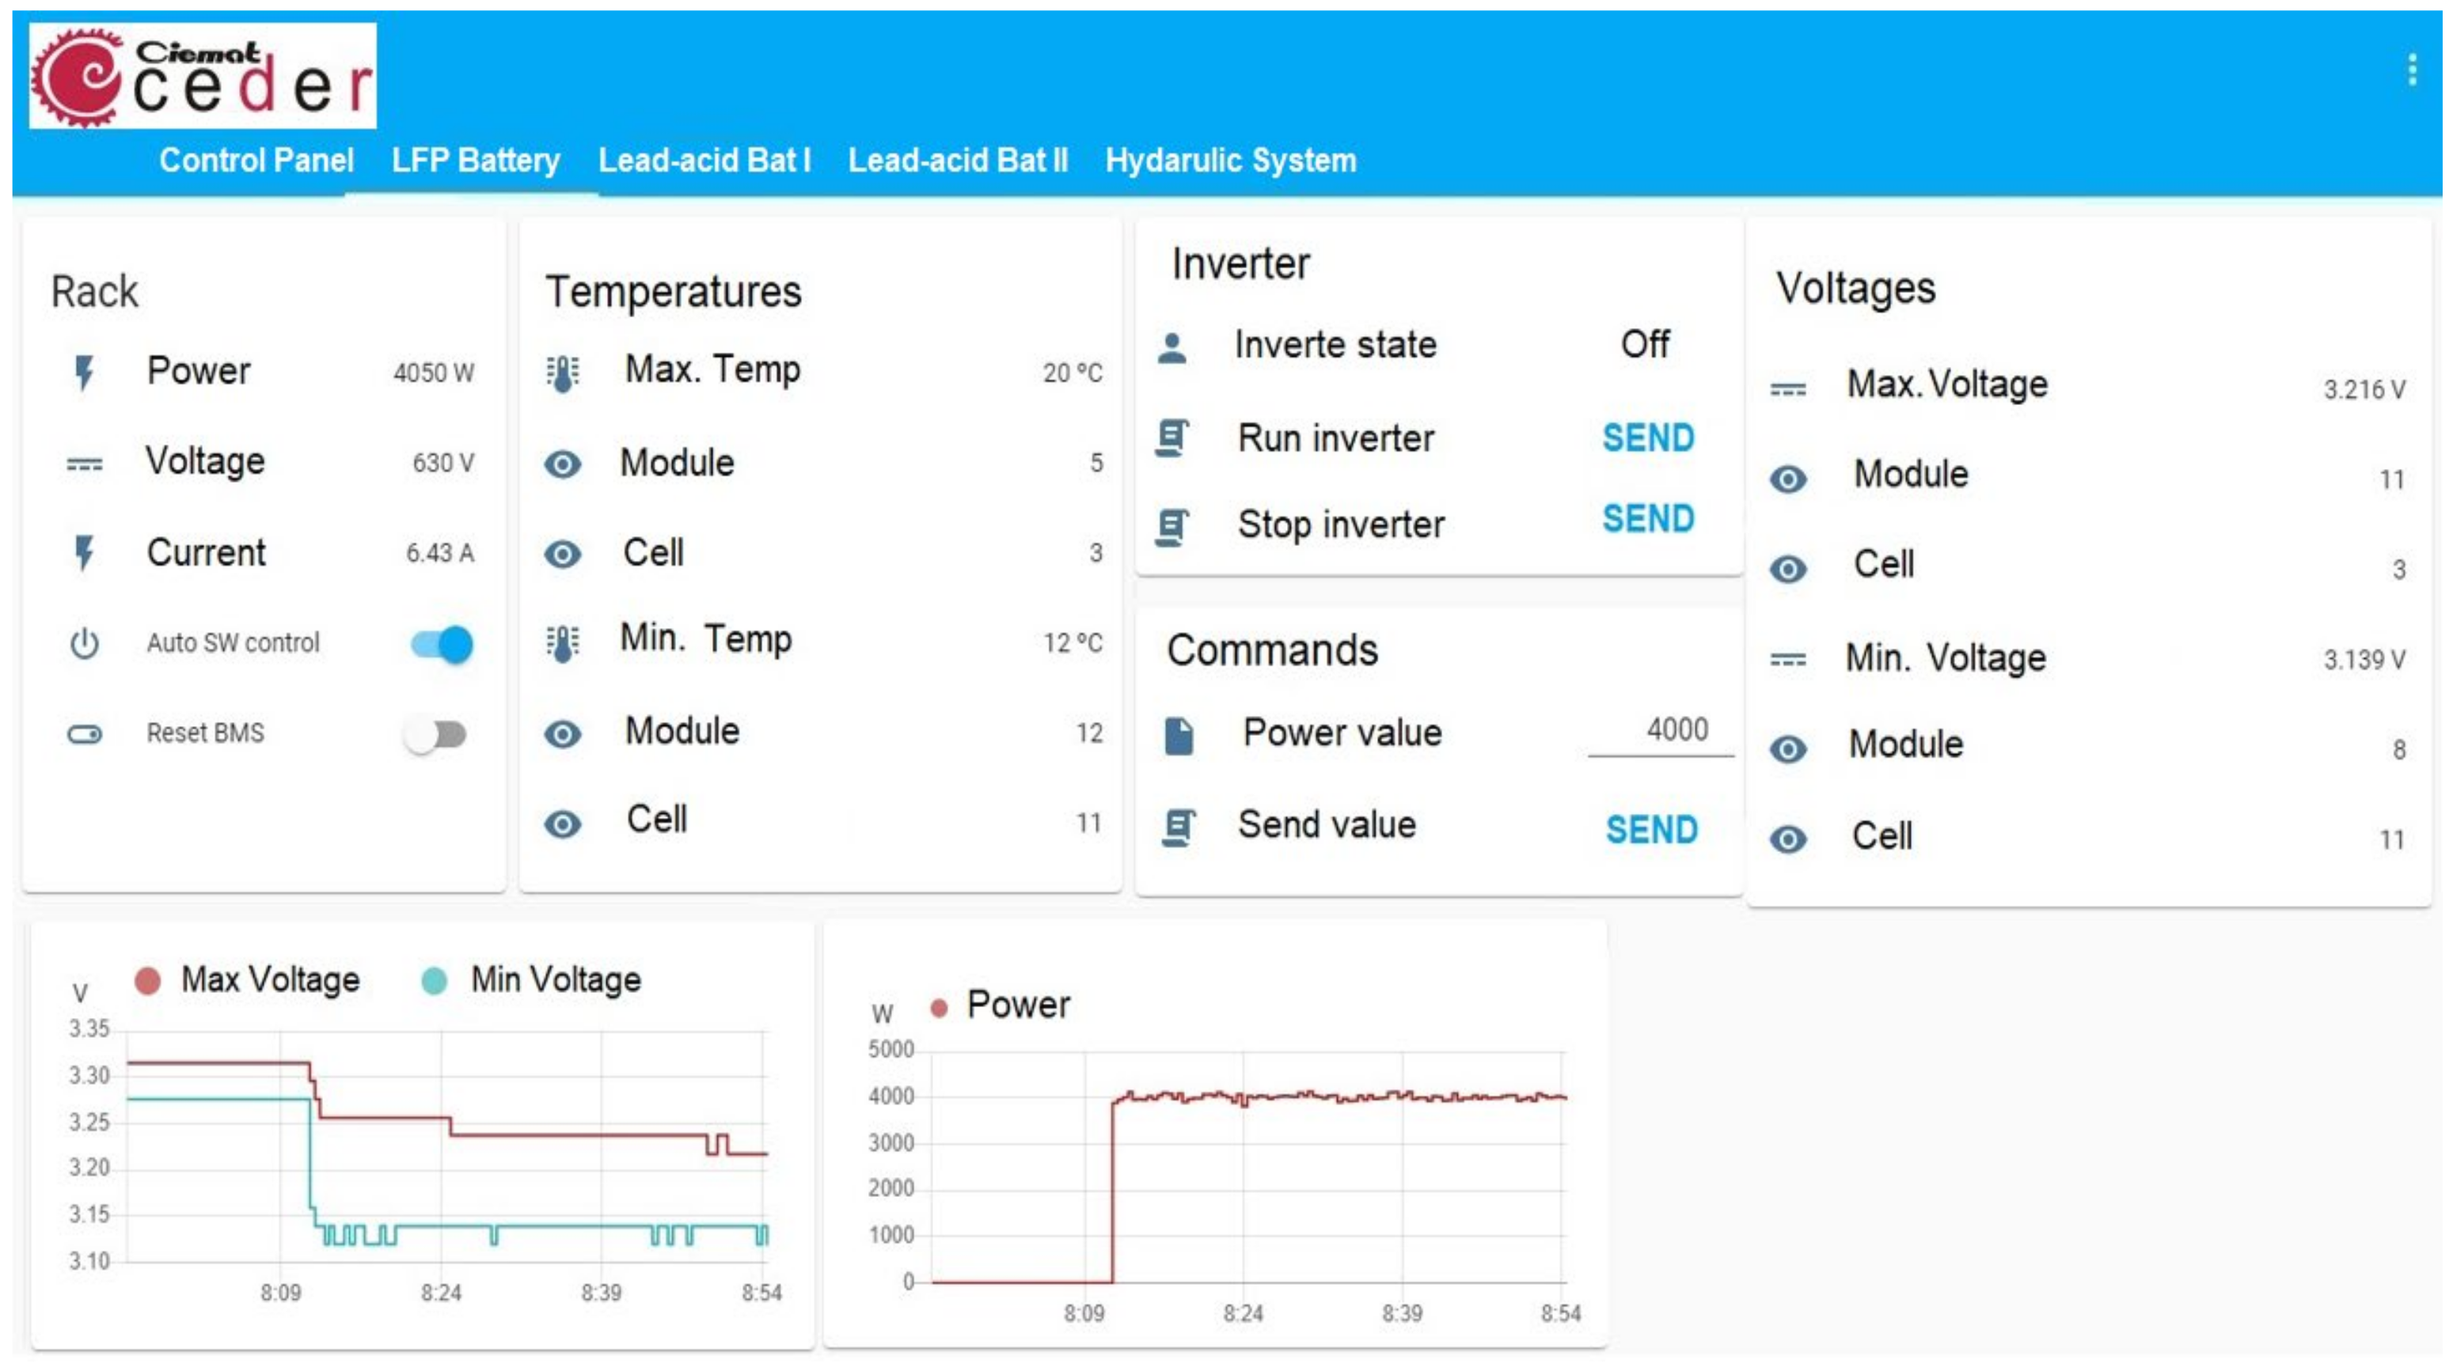Disable the Auto SW control switch

point(442,645)
